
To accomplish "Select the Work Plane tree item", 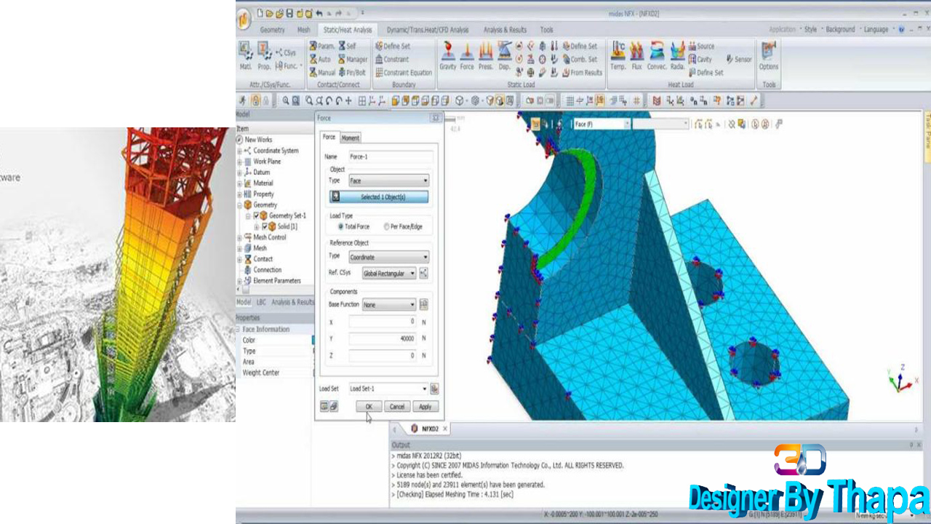I will 266,162.
